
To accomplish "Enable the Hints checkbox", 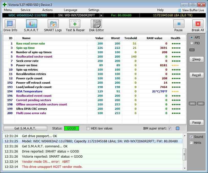I will (191, 143).
